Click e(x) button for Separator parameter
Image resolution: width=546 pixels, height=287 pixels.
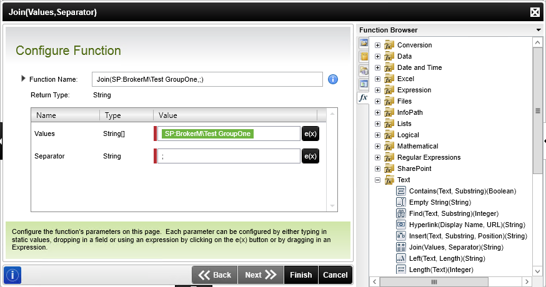pyautogui.click(x=310, y=156)
